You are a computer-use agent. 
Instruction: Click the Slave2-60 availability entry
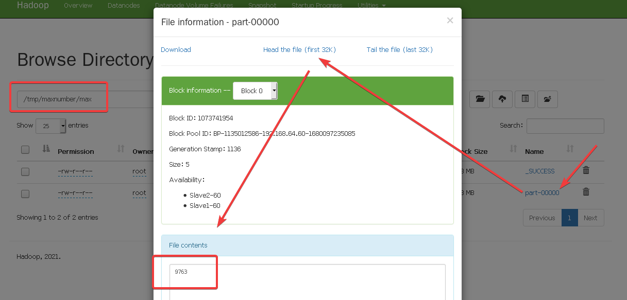(205, 195)
